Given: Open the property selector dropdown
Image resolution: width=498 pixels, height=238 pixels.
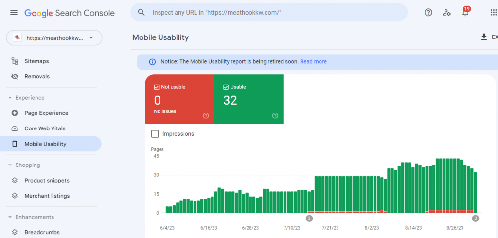Looking at the screenshot, I should click(54, 38).
